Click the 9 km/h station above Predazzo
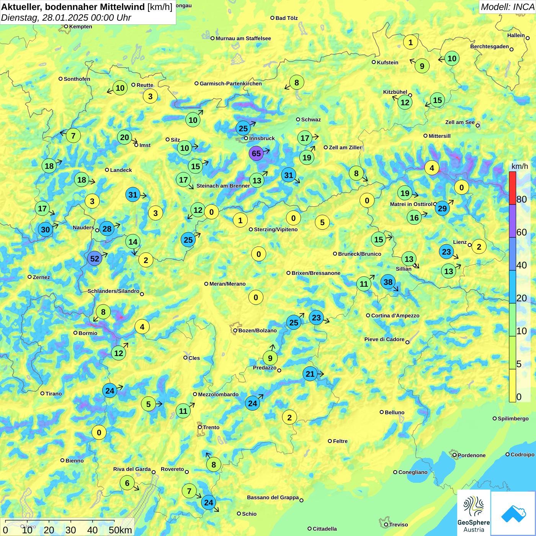 270,358
